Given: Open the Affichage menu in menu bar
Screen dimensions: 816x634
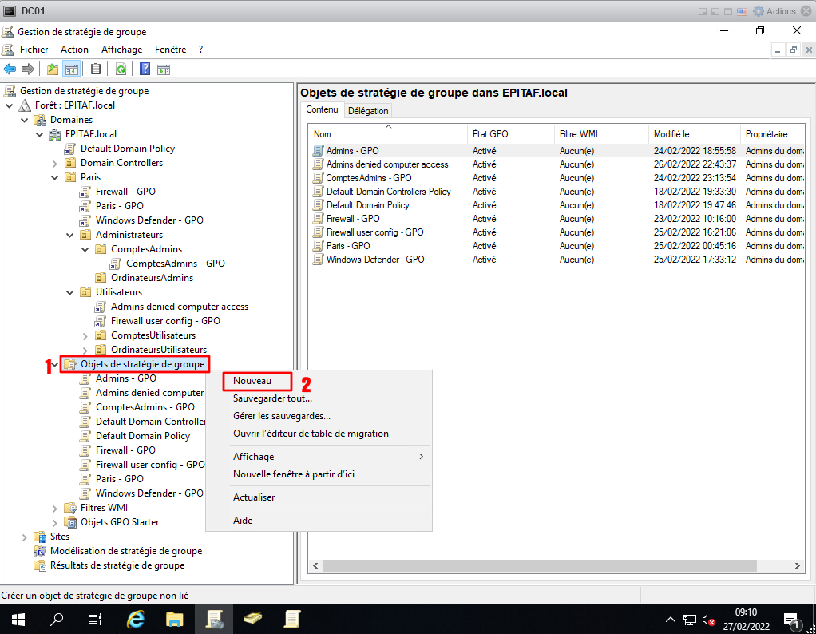Looking at the screenshot, I should coord(121,50).
